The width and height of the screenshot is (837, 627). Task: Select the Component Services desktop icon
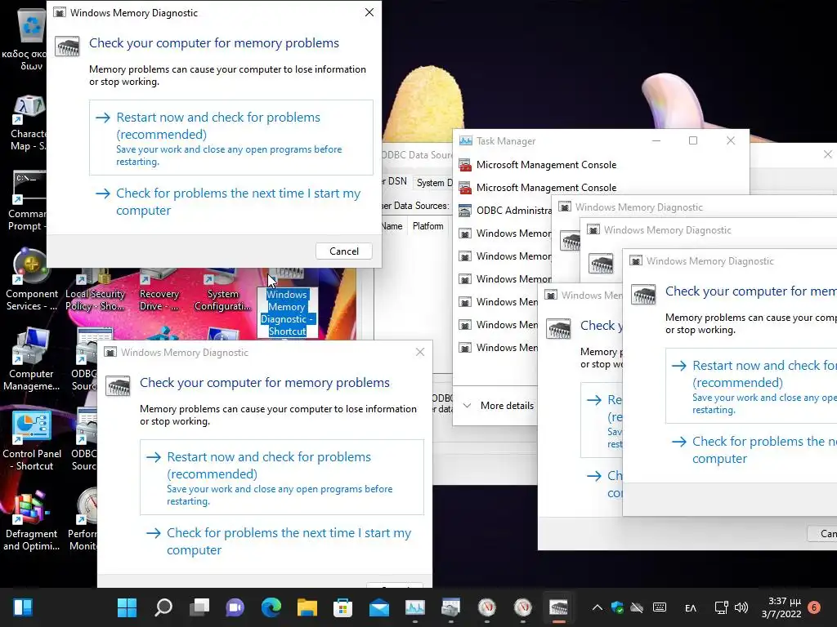31,280
